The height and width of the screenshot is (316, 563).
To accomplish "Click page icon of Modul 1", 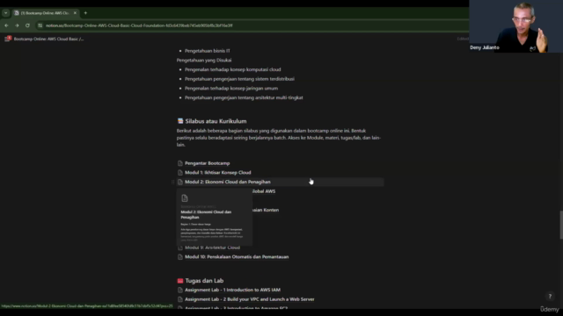I will (180, 172).
